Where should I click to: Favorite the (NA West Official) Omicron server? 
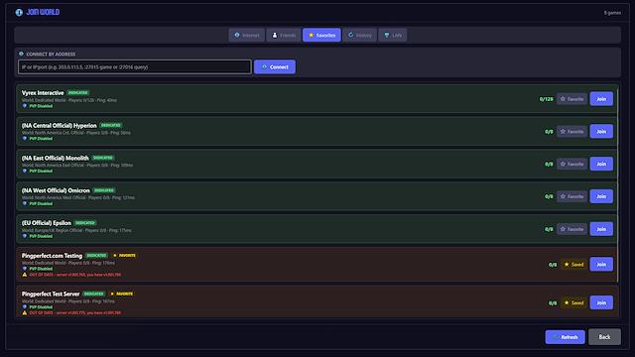[x=571, y=196]
